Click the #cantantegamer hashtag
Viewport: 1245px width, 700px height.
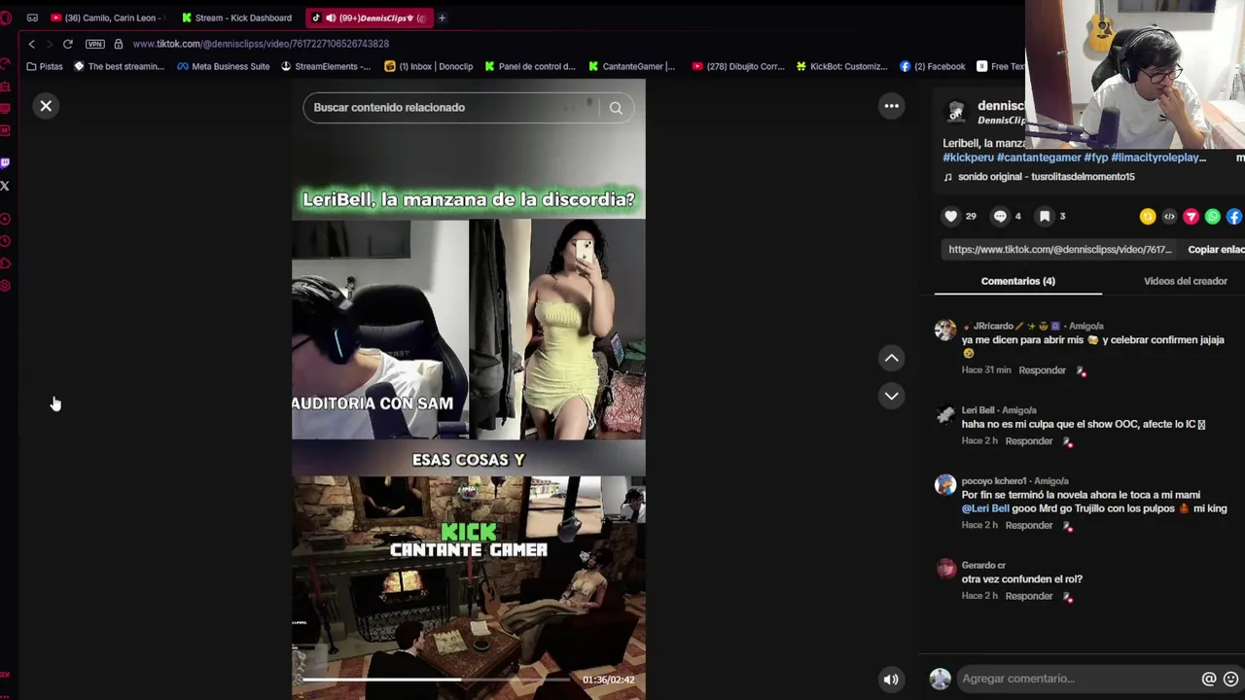(1039, 157)
